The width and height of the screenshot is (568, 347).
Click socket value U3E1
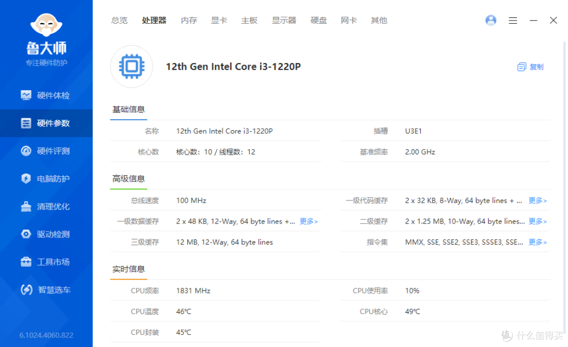pos(413,131)
